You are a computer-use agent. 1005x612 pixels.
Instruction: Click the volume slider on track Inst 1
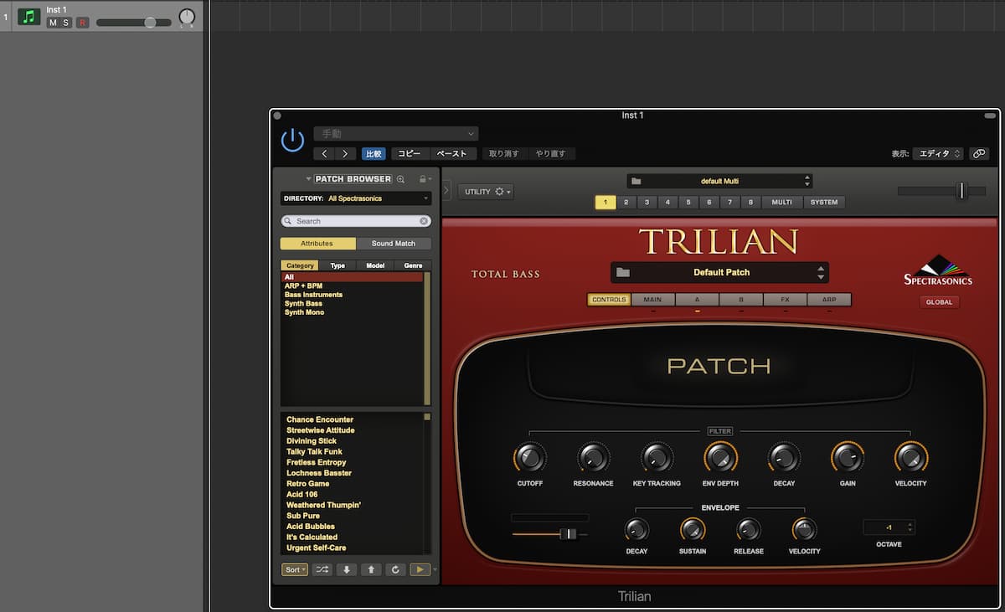click(x=134, y=23)
